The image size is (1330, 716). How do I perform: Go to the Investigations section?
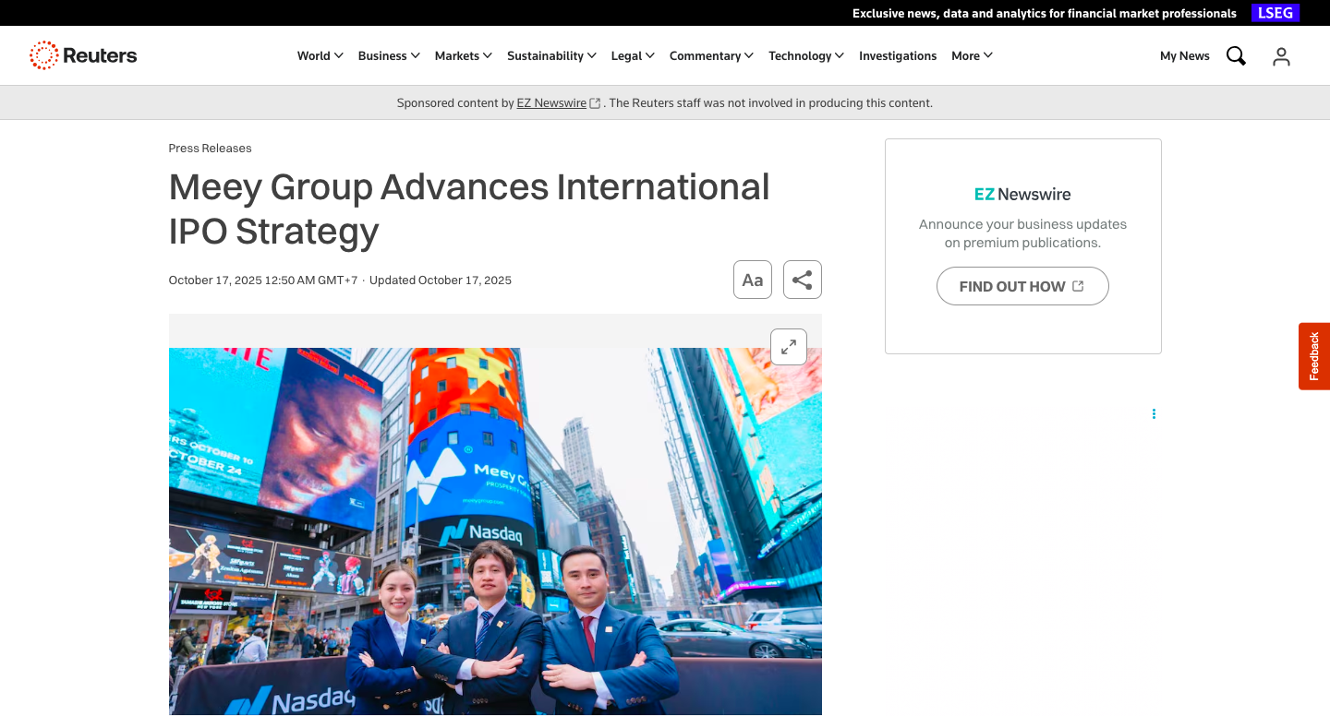(x=897, y=55)
